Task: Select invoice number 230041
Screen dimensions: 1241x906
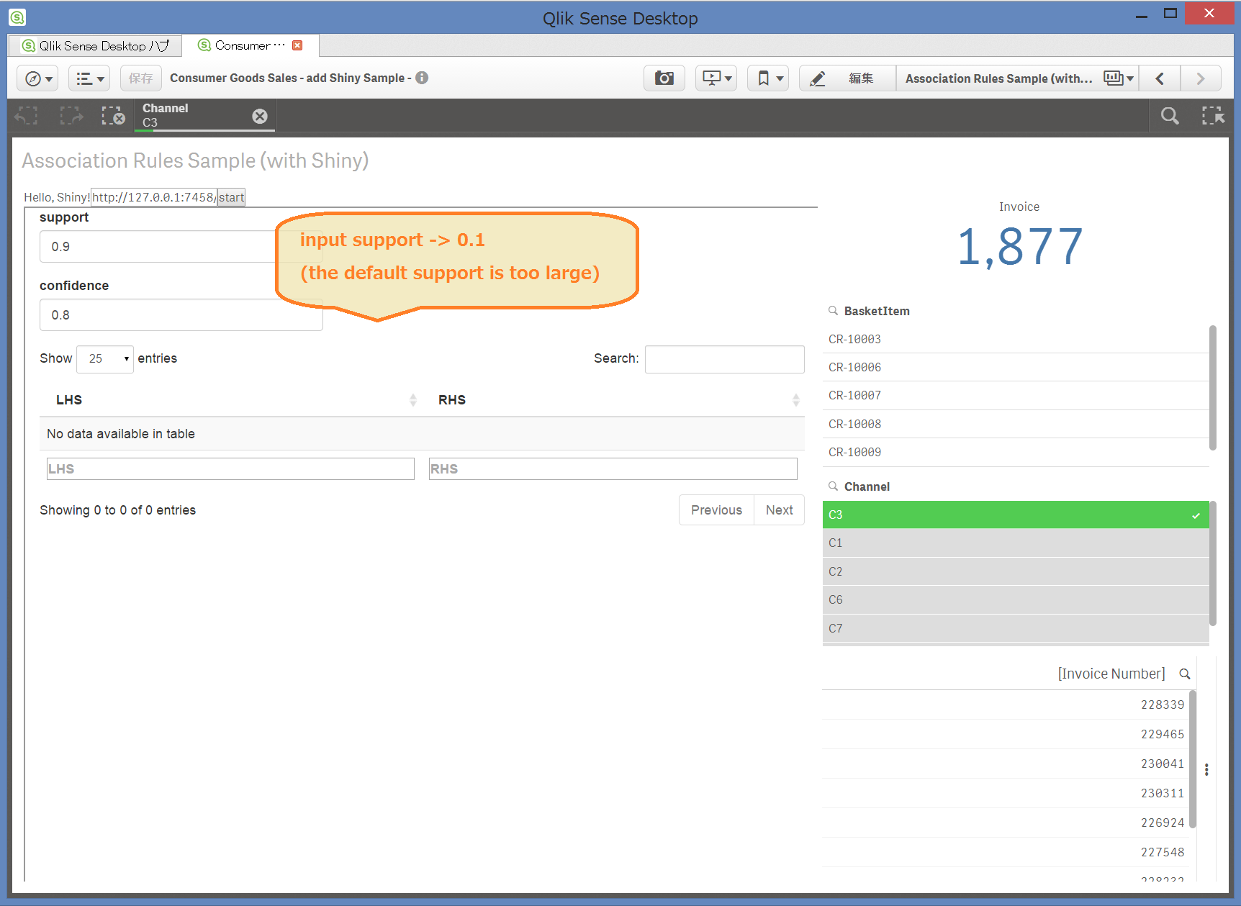Action: (x=1006, y=764)
